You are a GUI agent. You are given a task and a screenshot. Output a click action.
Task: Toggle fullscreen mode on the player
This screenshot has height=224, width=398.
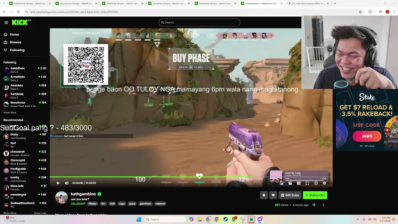307,183
